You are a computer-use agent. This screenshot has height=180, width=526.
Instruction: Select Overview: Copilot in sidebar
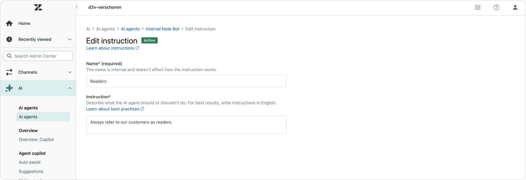[36, 139]
